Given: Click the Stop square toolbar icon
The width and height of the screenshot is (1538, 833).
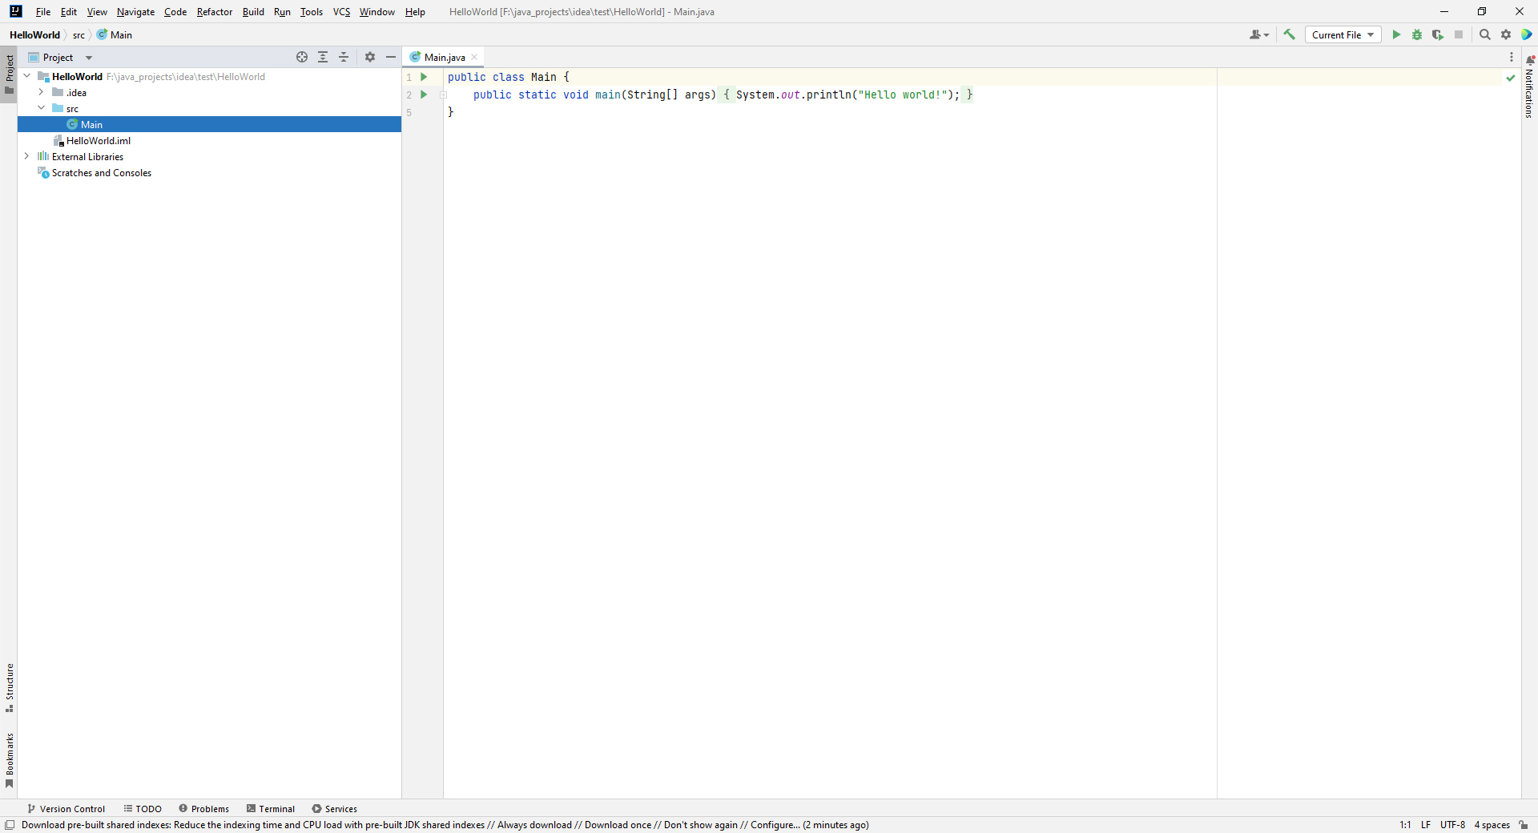Looking at the screenshot, I should pyautogui.click(x=1459, y=34).
